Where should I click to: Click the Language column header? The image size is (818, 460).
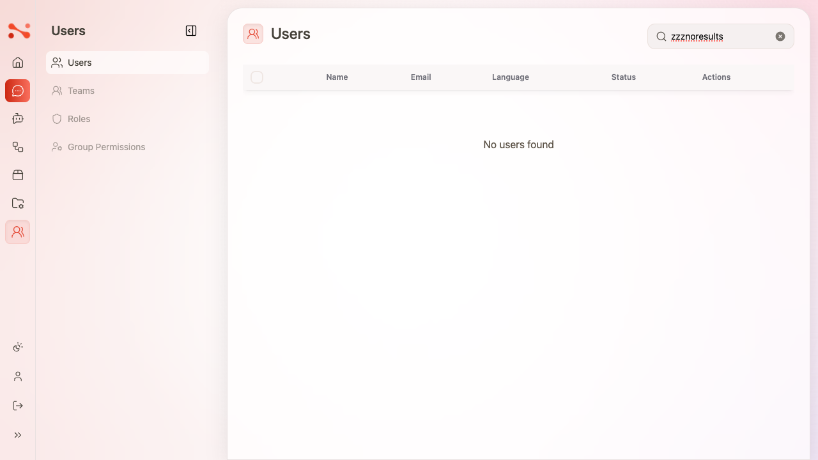coord(511,77)
